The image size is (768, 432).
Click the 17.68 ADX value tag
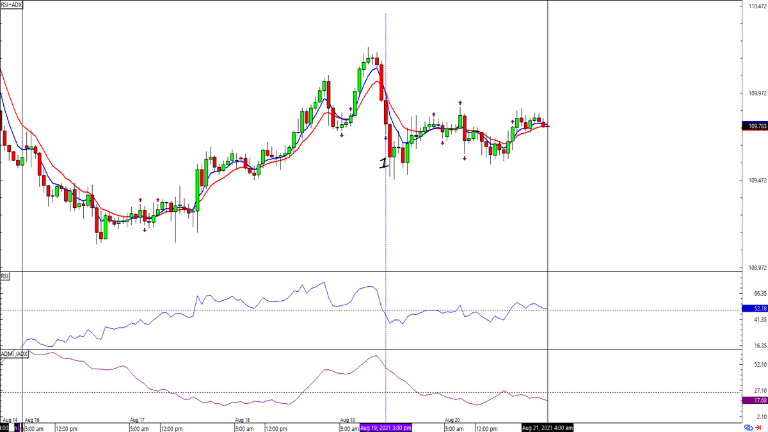(755, 401)
